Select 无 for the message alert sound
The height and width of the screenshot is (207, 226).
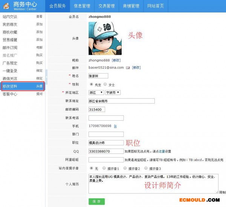tap(92, 168)
